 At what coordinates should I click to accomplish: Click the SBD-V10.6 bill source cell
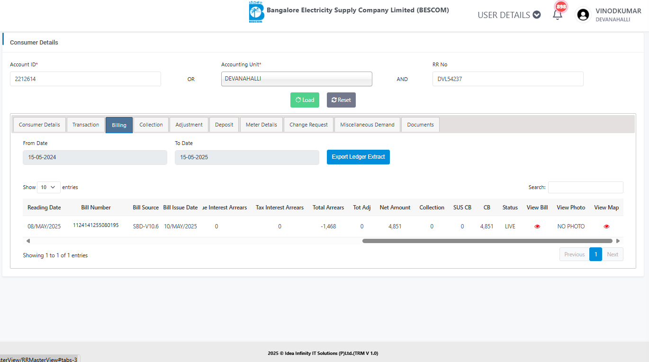146,226
